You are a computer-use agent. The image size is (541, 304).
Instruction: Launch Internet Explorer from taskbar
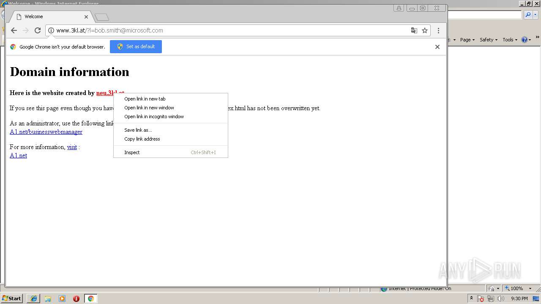(x=33, y=299)
